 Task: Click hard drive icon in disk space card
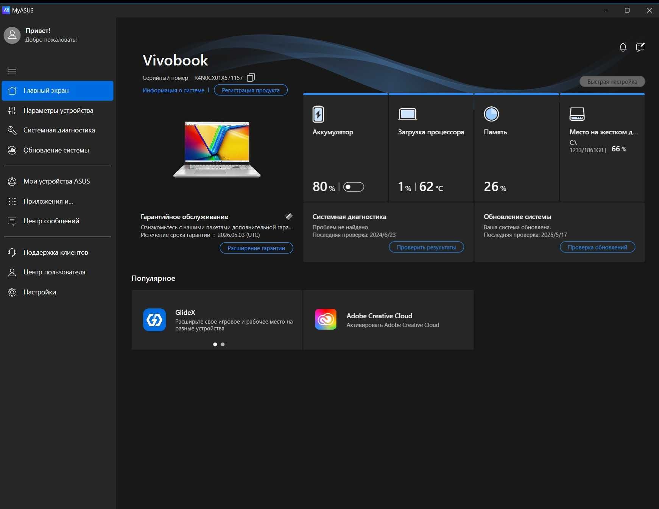coord(577,114)
